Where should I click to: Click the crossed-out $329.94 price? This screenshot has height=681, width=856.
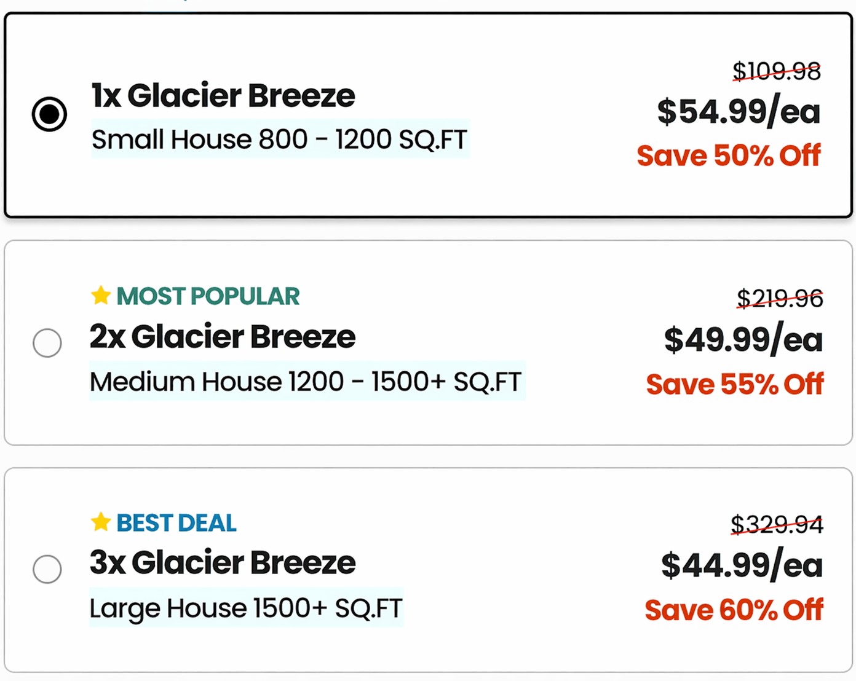(777, 524)
